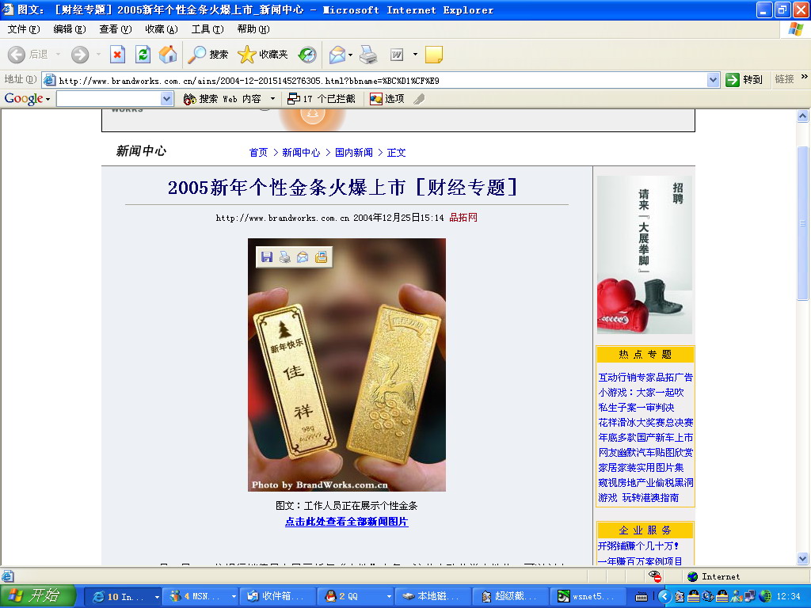Open the Edit button dropdown arrow

point(415,55)
